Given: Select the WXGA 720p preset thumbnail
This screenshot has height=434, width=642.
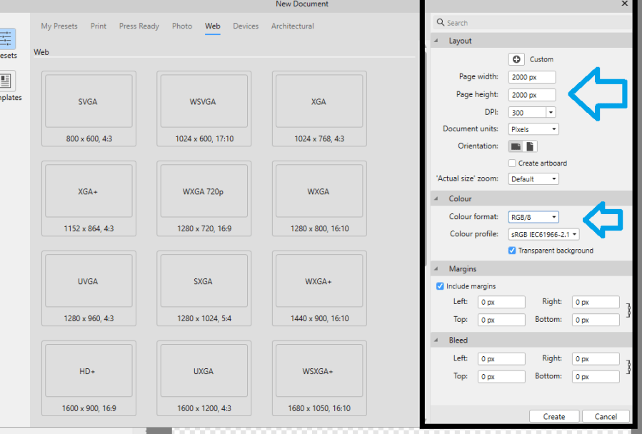Looking at the screenshot, I should click(x=204, y=191).
